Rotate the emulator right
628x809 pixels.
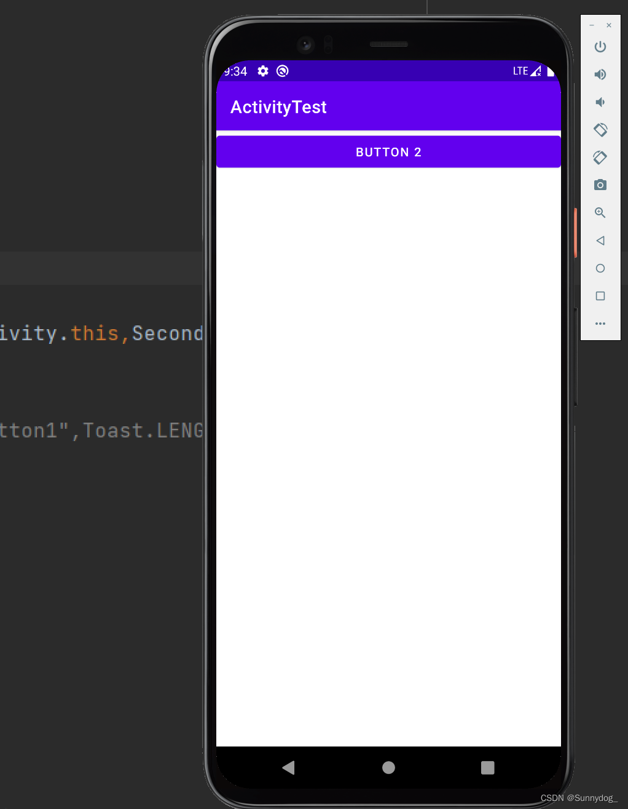pos(600,157)
